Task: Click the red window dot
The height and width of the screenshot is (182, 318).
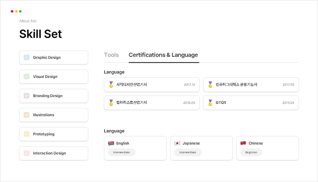Action: tap(12, 11)
